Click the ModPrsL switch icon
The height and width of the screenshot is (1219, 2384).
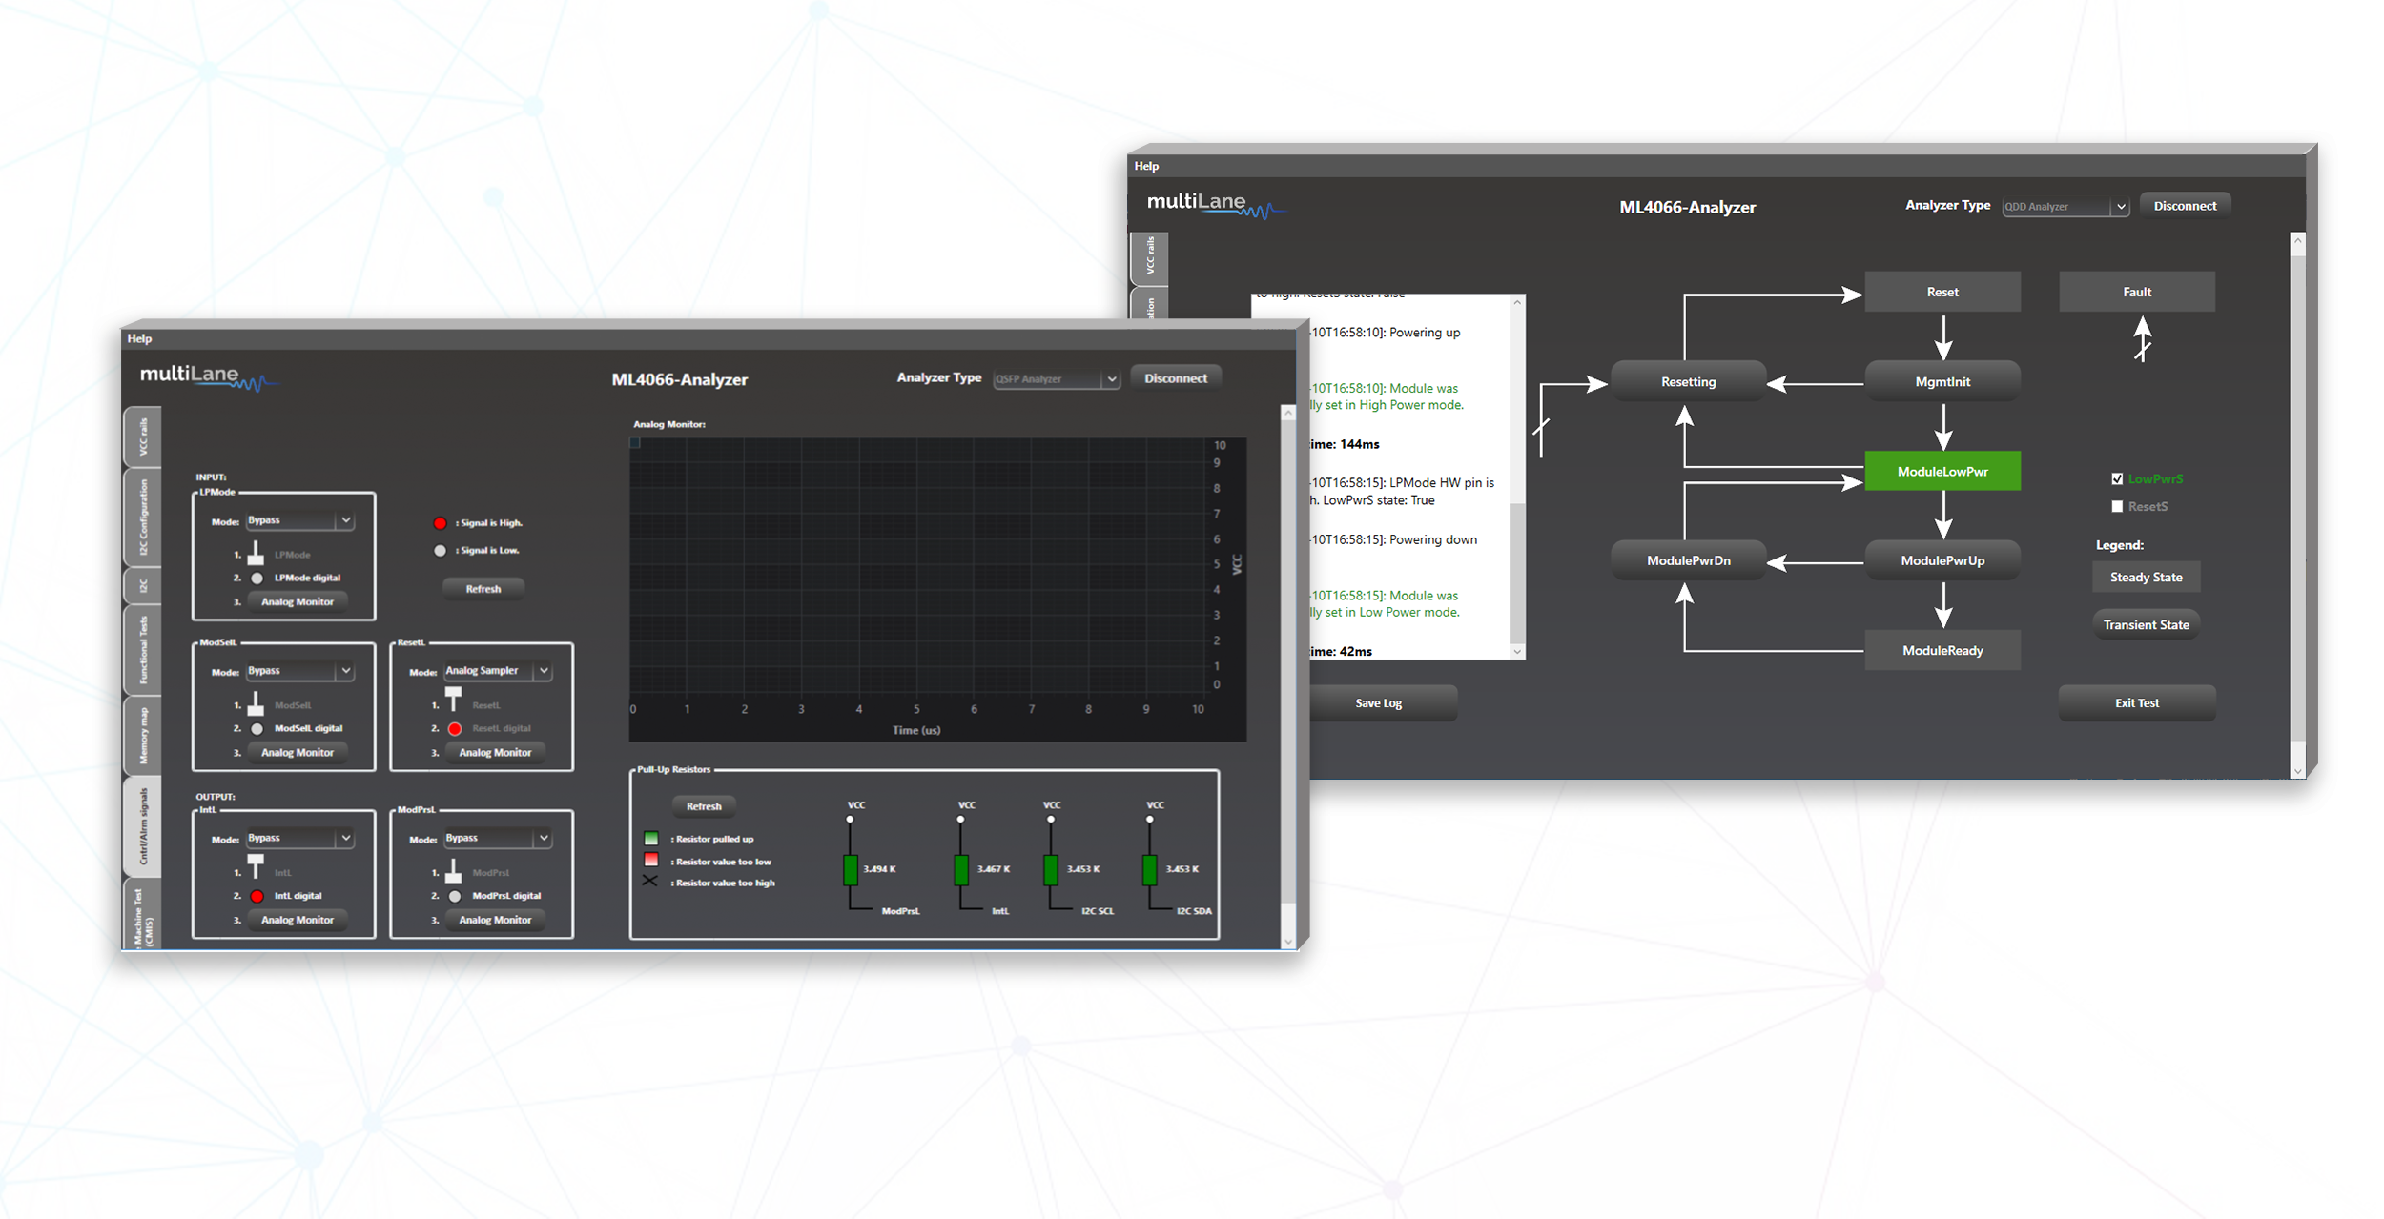[454, 871]
